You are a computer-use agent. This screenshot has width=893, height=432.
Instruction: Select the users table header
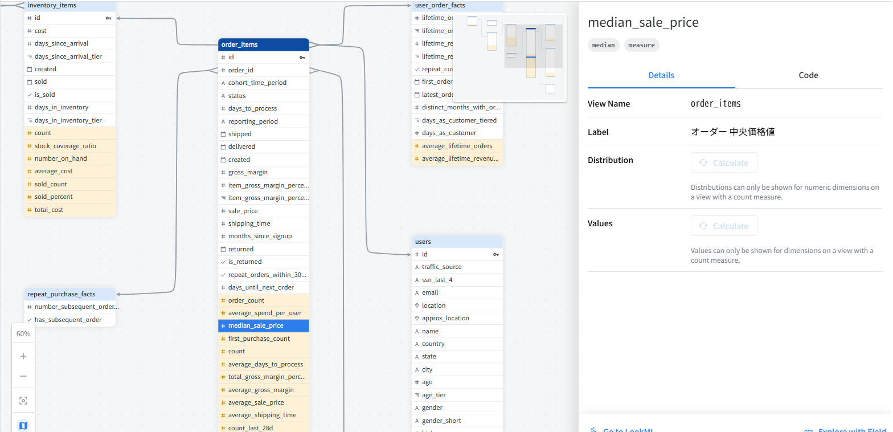click(x=457, y=242)
